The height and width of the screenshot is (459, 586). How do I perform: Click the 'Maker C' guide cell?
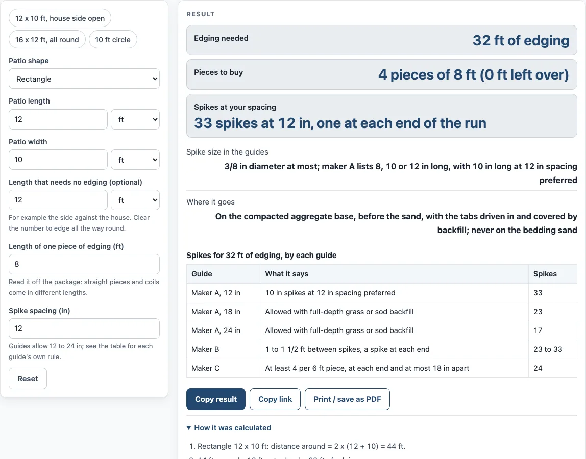tap(223, 368)
